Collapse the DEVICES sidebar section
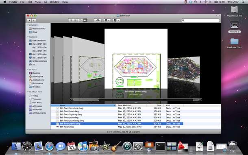 (x=28, y=25)
